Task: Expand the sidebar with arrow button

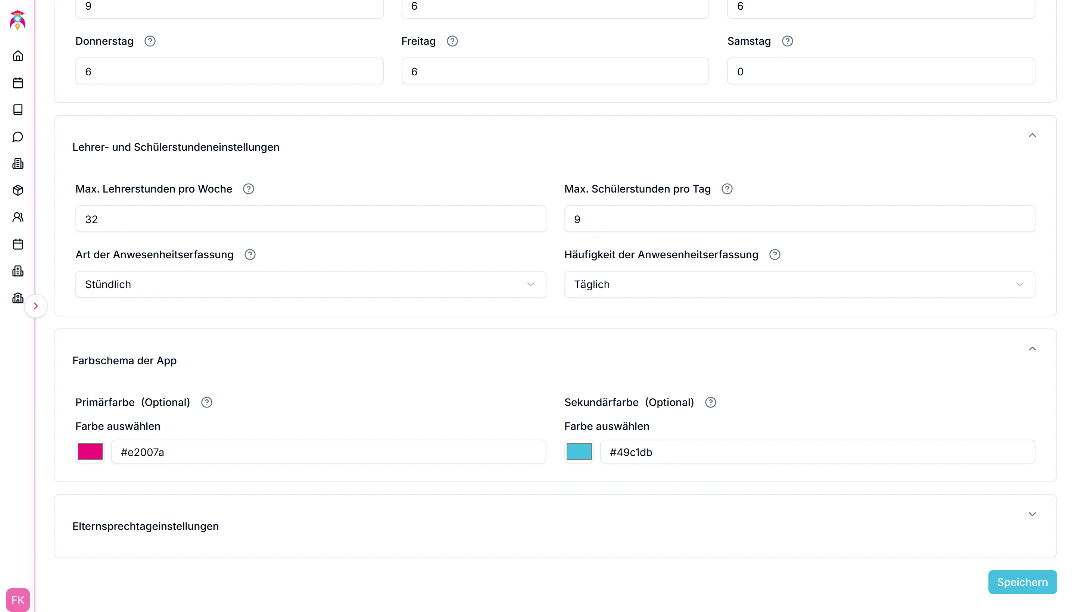Action: 36,306
